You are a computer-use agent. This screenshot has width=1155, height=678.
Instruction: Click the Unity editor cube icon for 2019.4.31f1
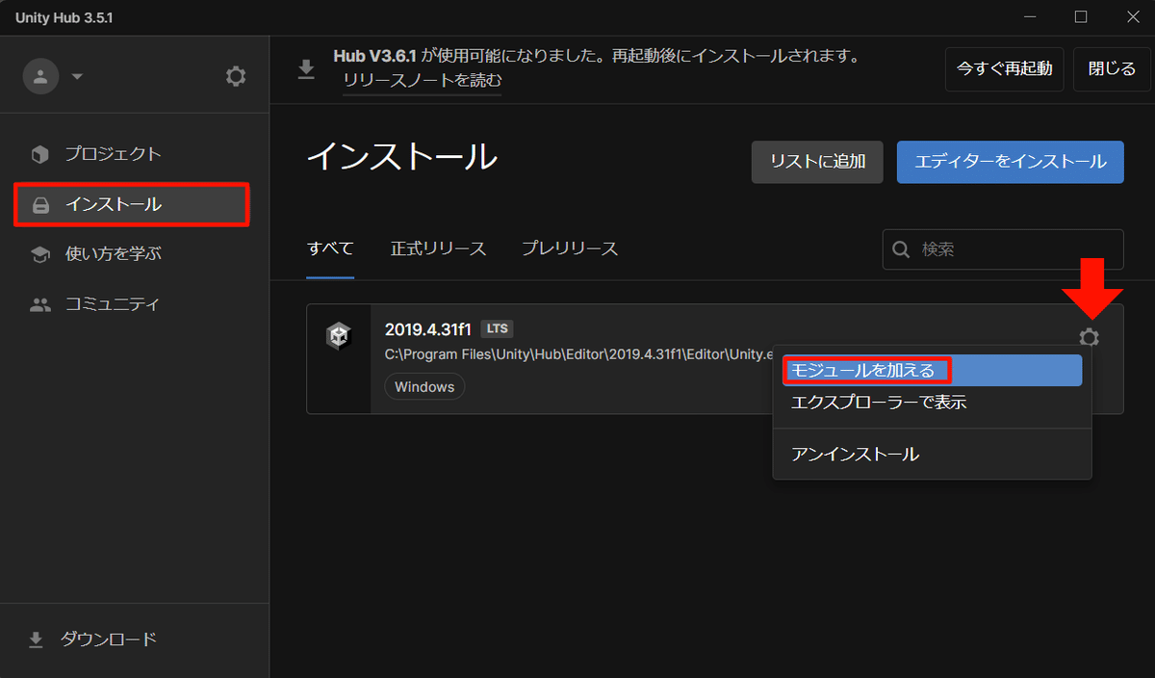point(339,337)
